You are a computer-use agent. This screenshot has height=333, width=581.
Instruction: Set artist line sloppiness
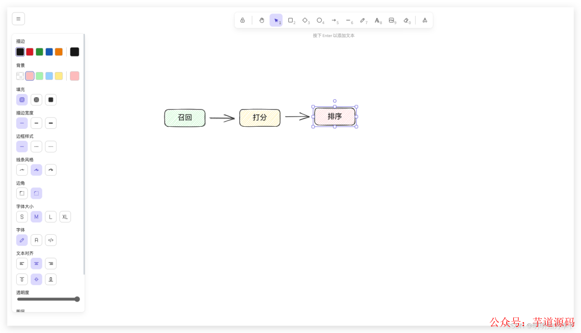[x=37, y=170]
